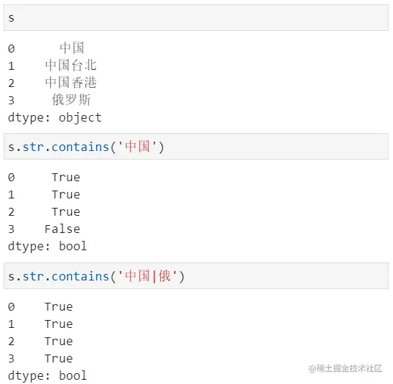Image resolution: width=393 pixels, height=384 pixels.
Task: Click True in row 0 of second output
Action: click(x=66, y=178)
